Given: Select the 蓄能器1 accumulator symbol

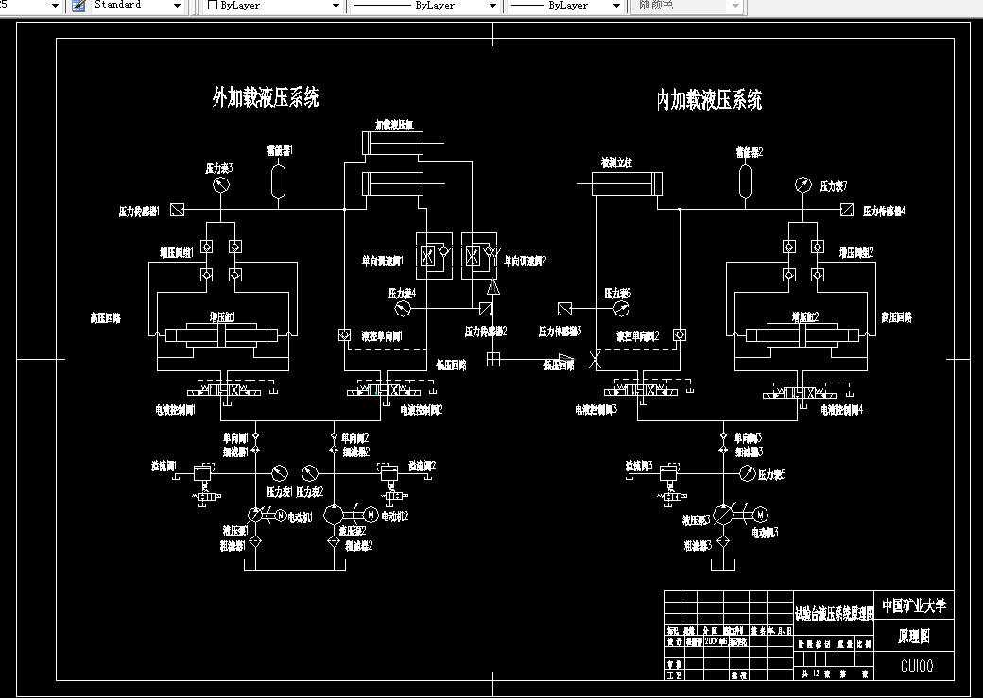Looking at the screenshot, I should pyautogui.click(x=278, y=181).
